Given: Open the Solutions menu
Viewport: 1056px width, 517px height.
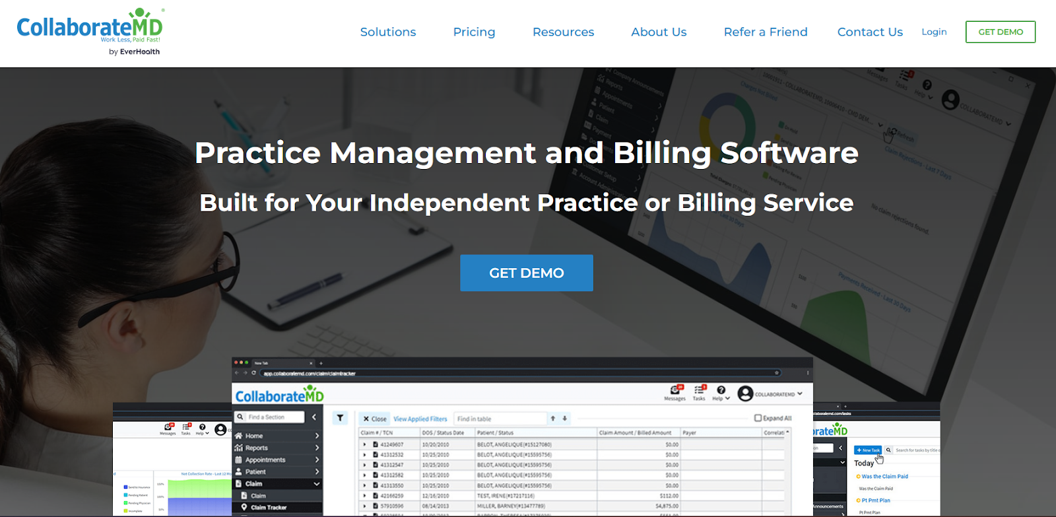Looking at the screenshot, I should pyautogui.click(x=388, y=32).
